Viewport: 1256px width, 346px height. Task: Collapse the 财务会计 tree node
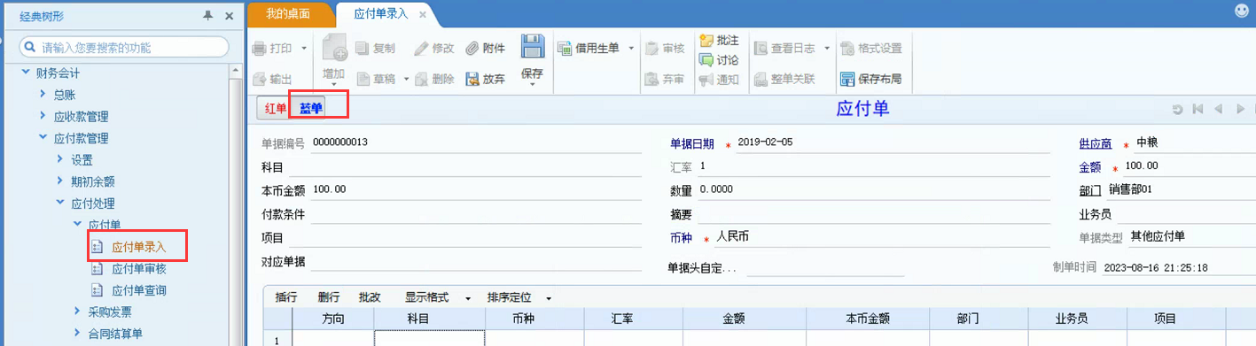[x=25, y=72]
